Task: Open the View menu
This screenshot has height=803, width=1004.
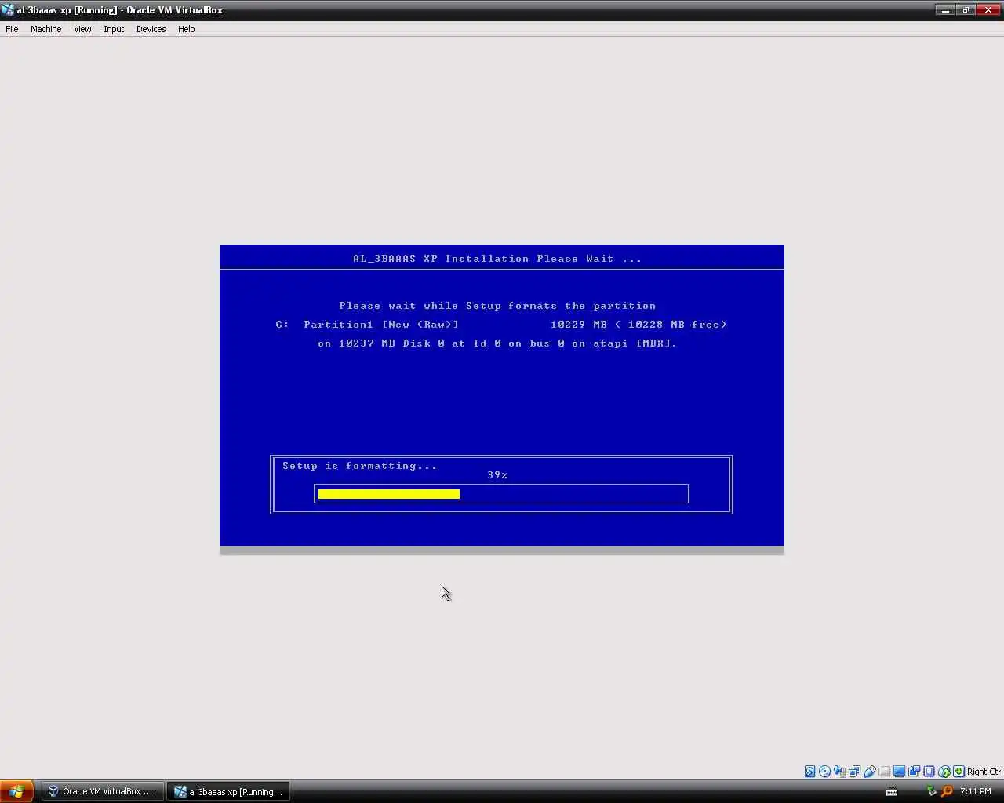Action: point(82,29)
